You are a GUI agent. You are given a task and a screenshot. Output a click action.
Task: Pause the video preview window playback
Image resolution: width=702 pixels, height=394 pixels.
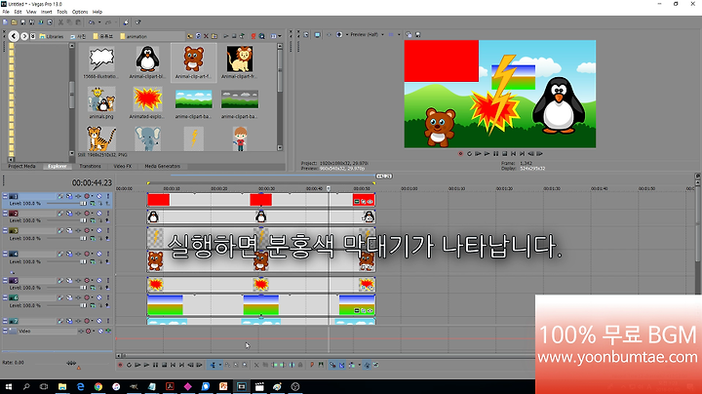click(x=495, y=153)
